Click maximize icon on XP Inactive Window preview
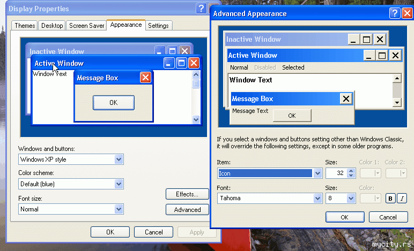Image resolution: width=414 pixels, height=251 pixels. [172, 50]
